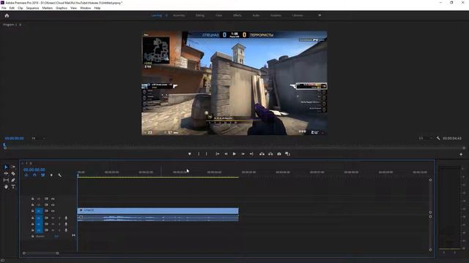Image resolution: width=469 pixels, height=263 pixels.
Task: Open the playback resolution dropdown
Action: (x=426, y=138)
